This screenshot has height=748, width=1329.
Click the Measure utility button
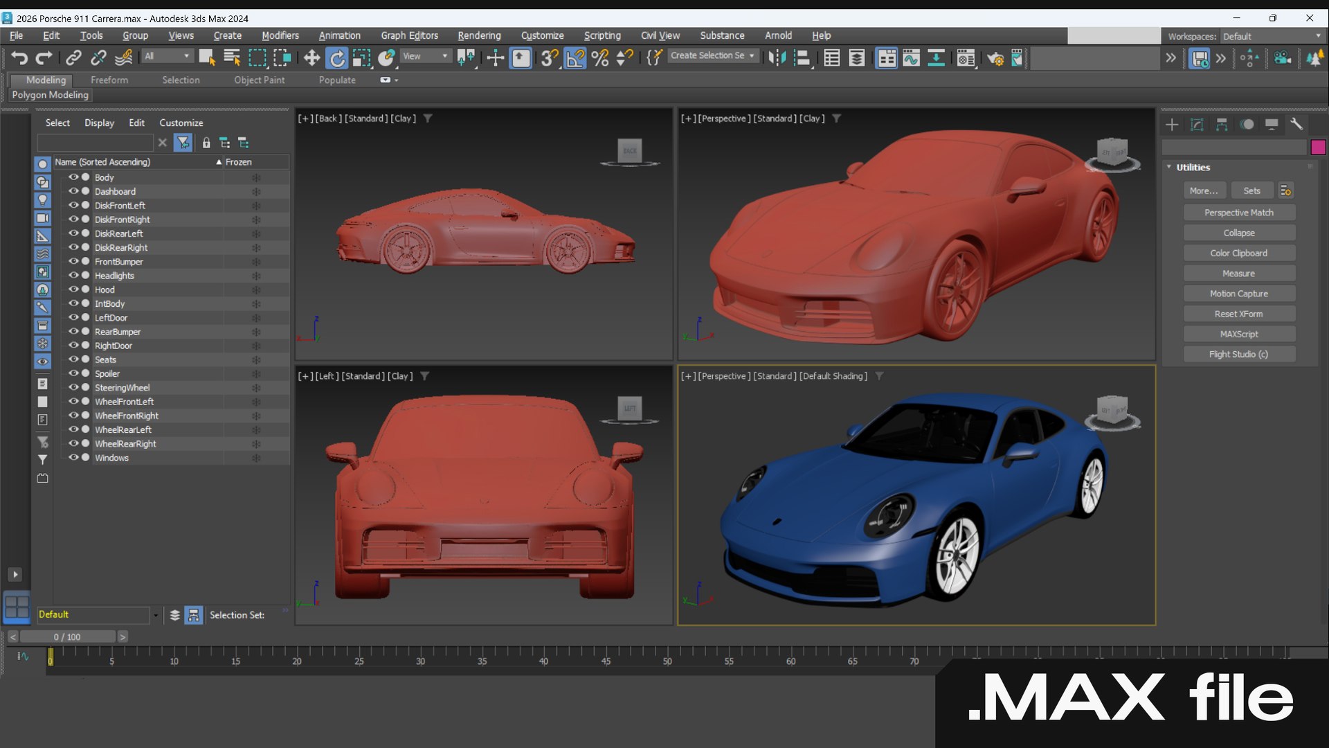pos(1239,274)
